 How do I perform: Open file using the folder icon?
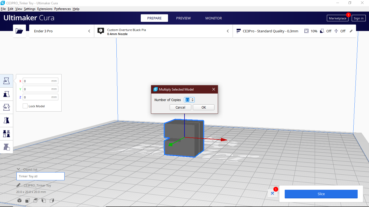[19, 31]
